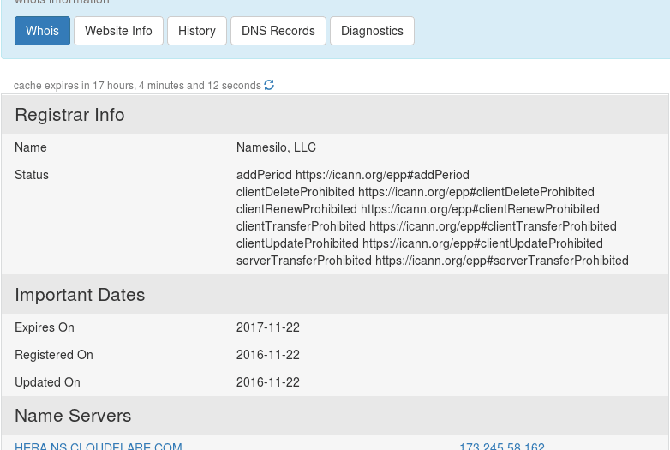This screenshot has width=670, height=450.
Task: Select the serverTransferProhibited status line
Action: [433, 261]
